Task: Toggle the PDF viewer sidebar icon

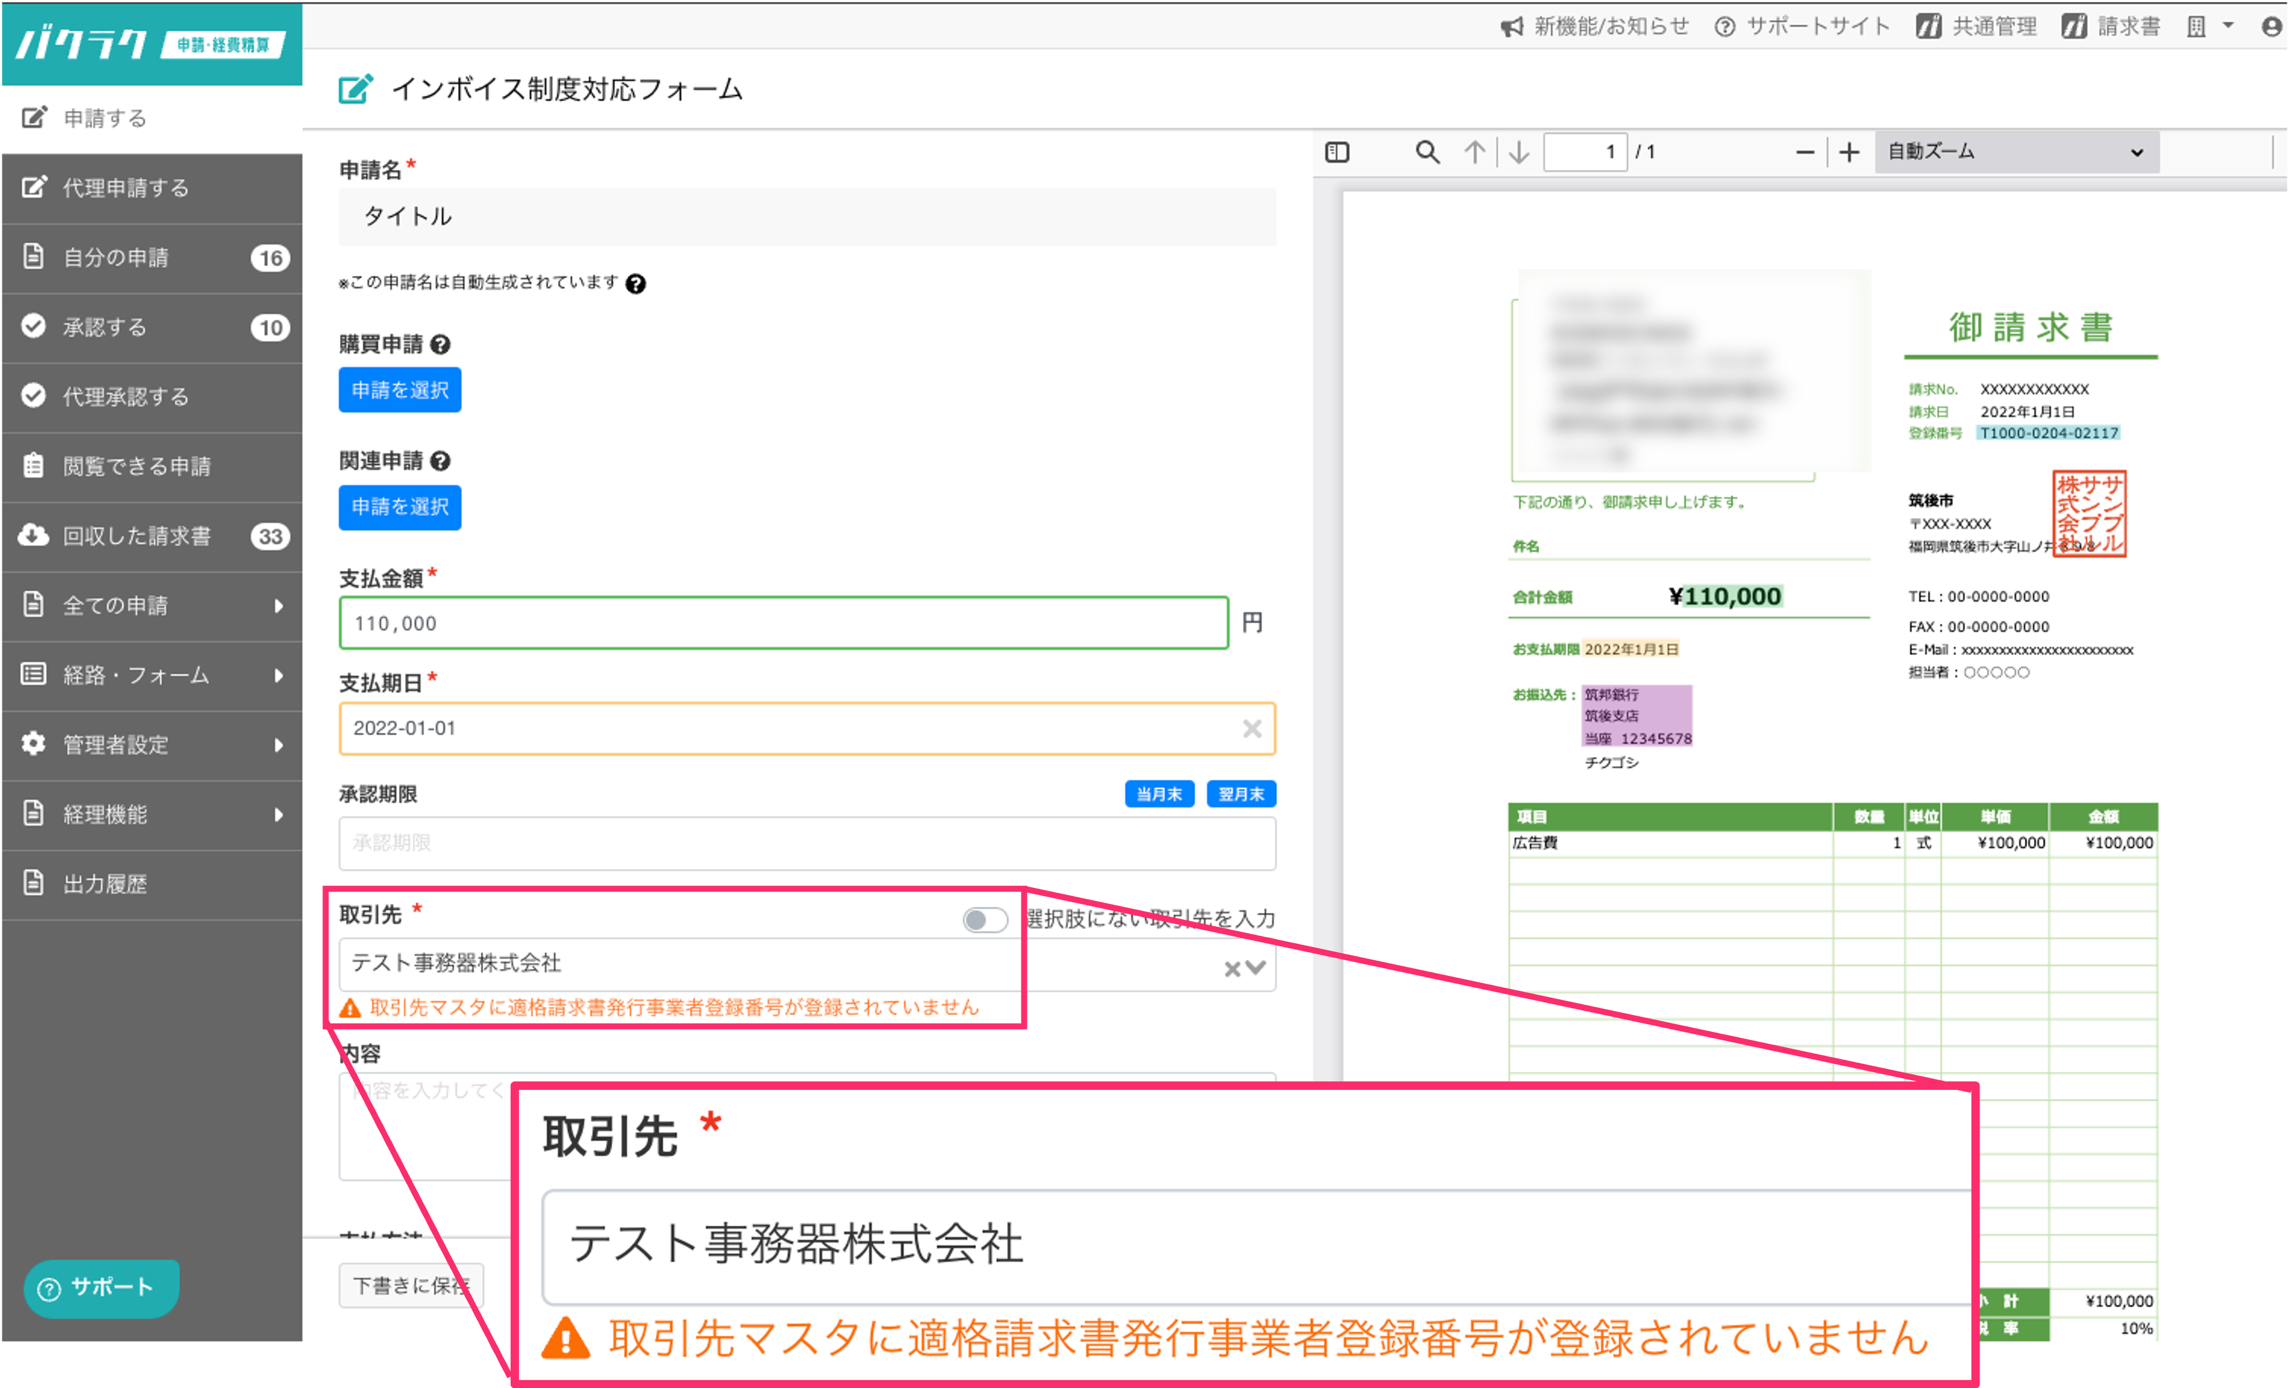Action: click(x=1337, y=152)
